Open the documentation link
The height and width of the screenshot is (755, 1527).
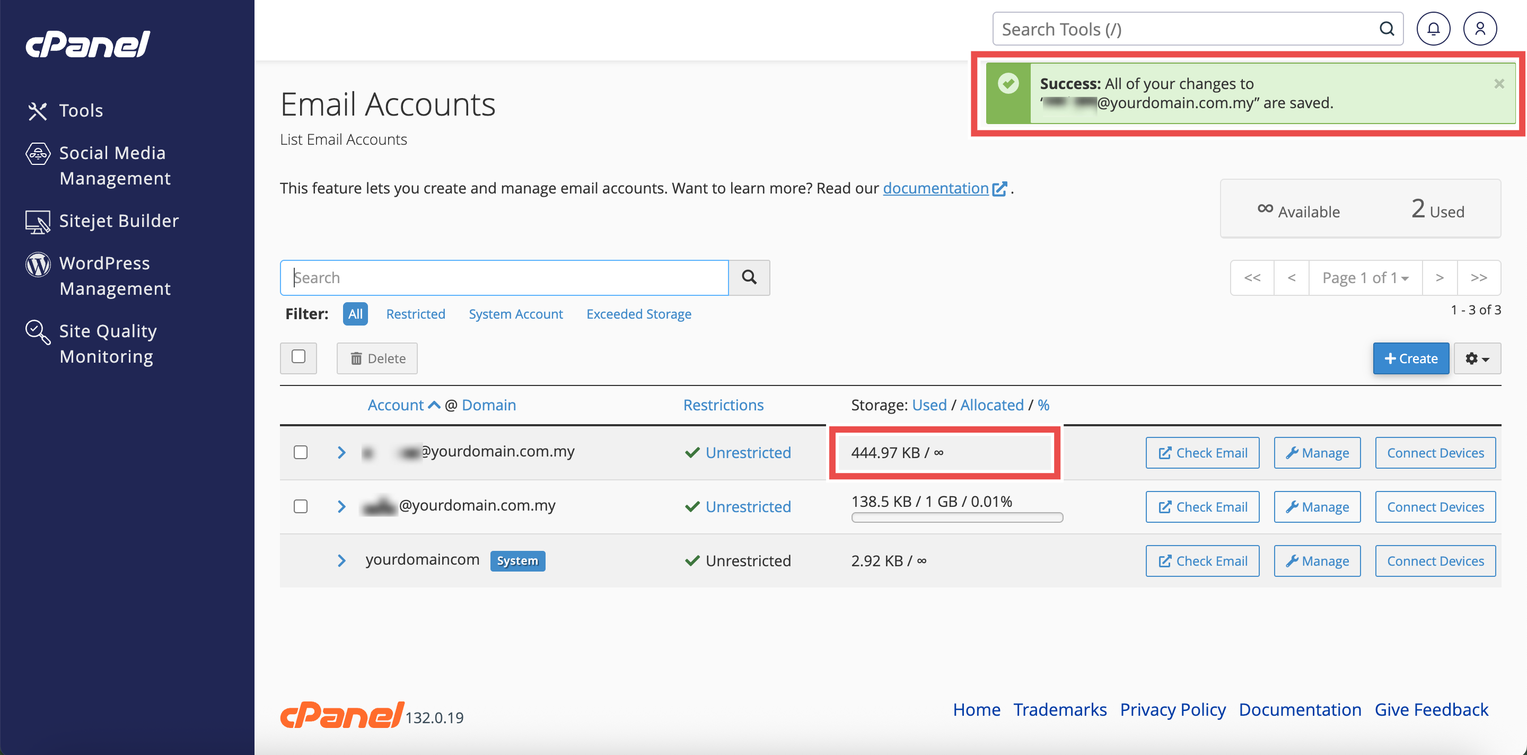[x=935, y=188]
